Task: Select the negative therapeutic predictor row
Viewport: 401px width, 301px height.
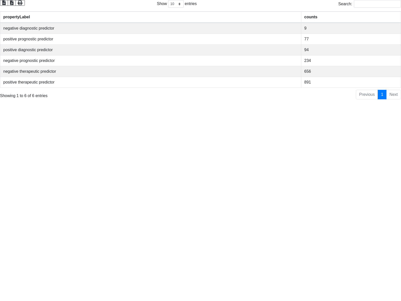Action: (30, 71)
